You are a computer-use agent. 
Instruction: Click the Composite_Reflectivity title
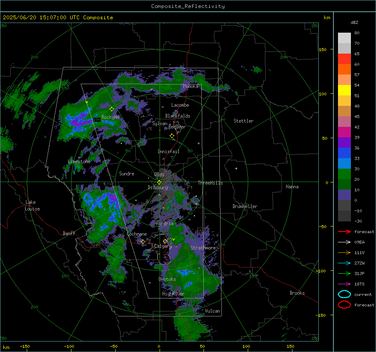[x=188, y=6]
